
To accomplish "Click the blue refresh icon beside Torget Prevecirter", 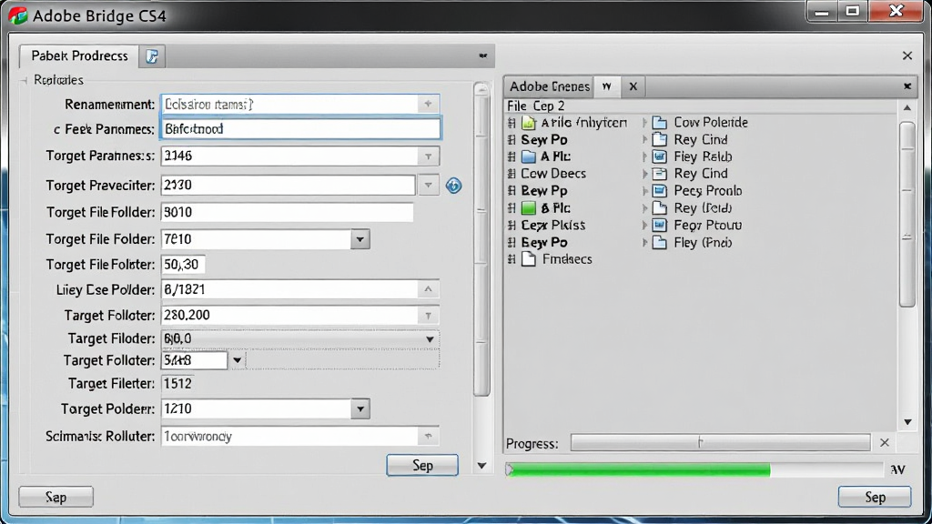I will click(x=453, y=186).
